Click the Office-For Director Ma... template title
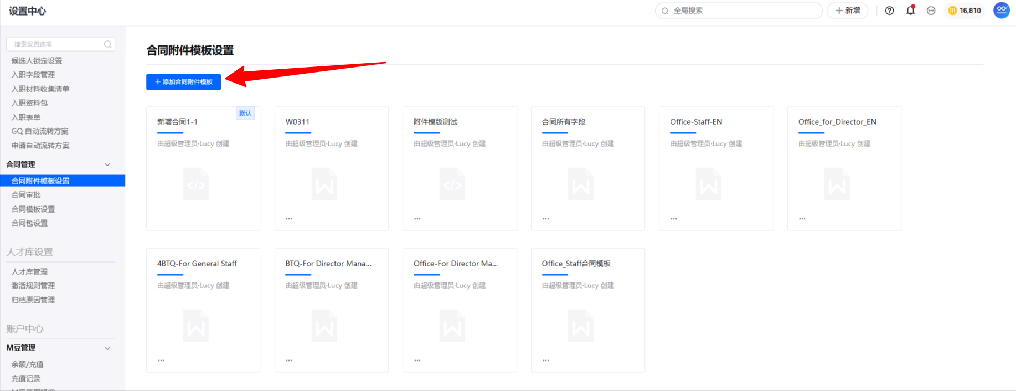The height and width of the screenshot is (391, 1016). click(x=456, y=264)
